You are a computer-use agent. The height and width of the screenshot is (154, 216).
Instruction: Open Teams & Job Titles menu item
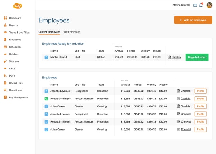tap(19, 32)
